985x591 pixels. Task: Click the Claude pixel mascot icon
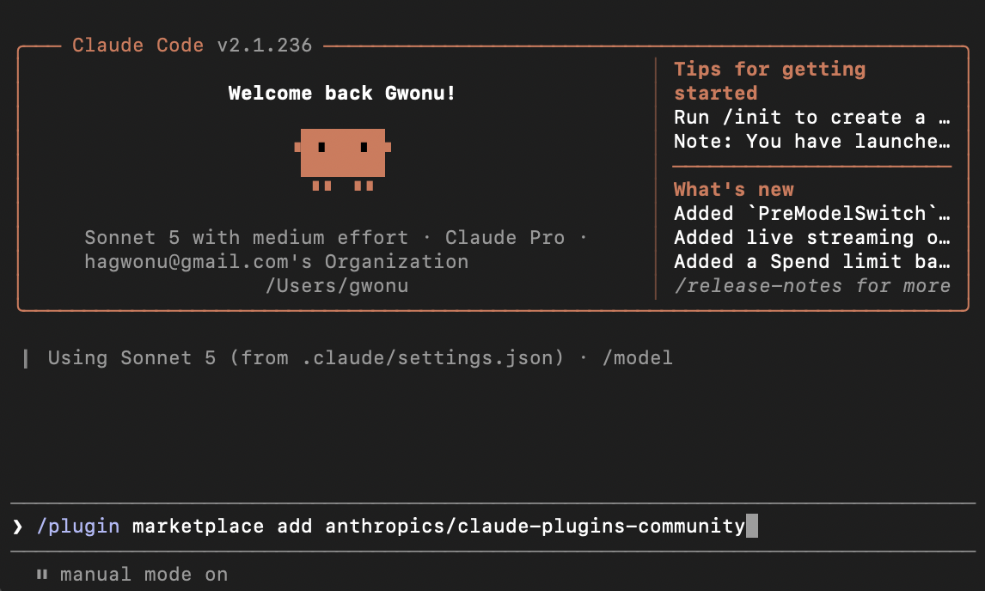click(x=343, y=159)
